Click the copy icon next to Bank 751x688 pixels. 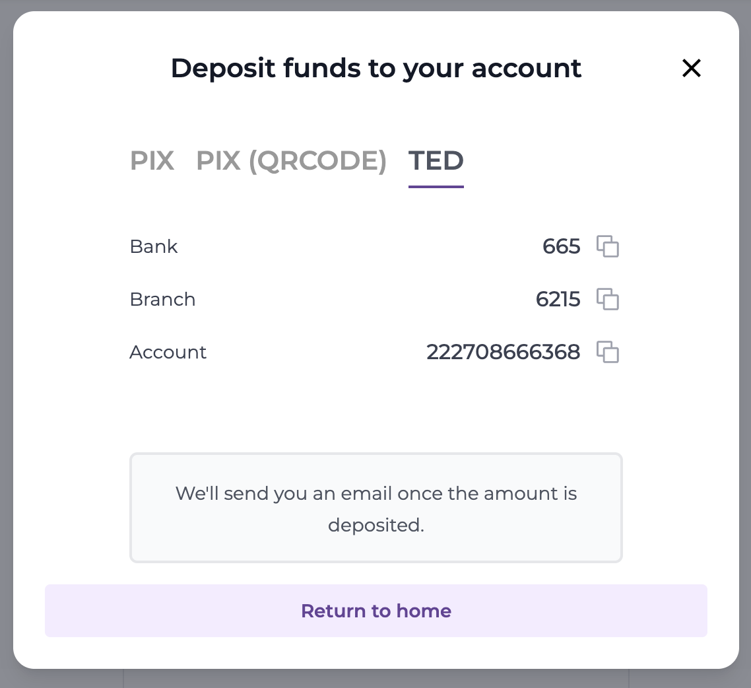(x=608, y=246)
